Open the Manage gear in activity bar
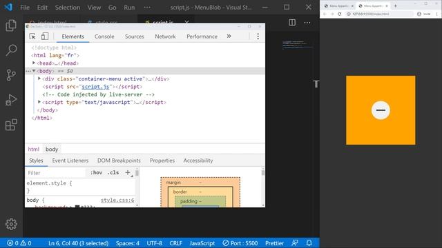Viewport: 442px width, 248px height. [x=11, y=224]
